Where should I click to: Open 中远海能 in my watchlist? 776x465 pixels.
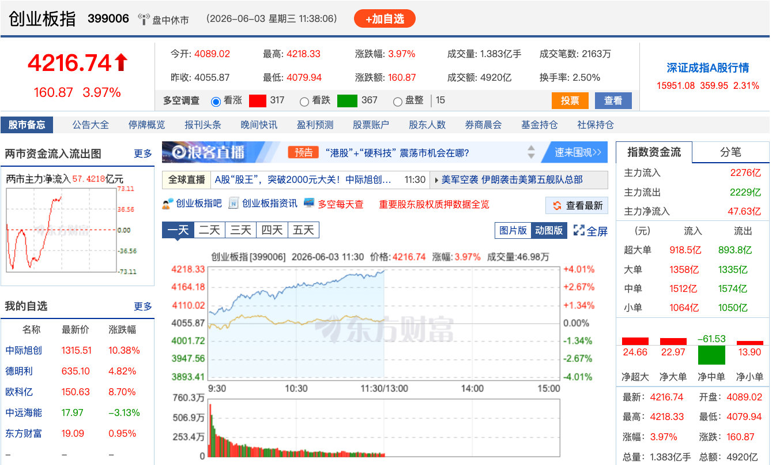click(24, 412)
